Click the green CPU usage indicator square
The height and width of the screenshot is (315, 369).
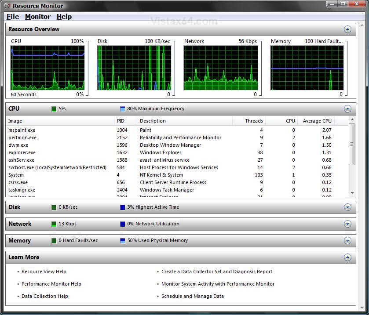(54, 109)
